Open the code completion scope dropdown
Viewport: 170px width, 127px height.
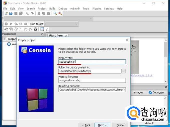48,19
